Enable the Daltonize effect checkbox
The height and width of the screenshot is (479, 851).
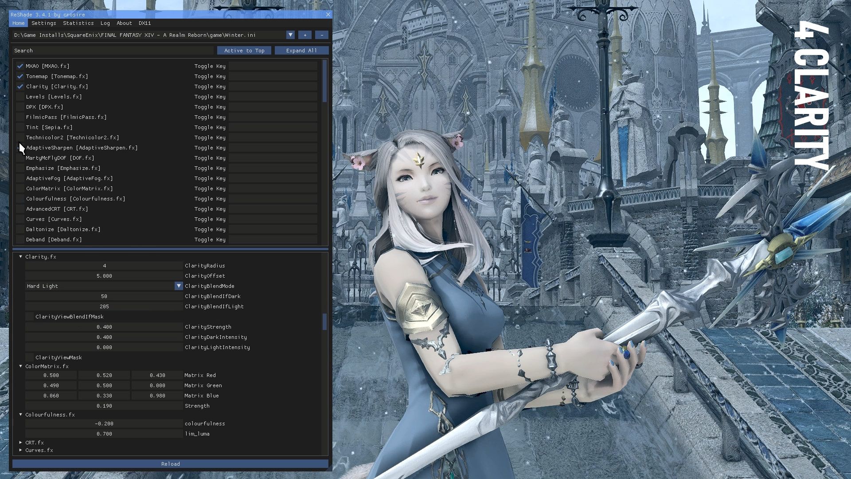(x=20, y=229)
